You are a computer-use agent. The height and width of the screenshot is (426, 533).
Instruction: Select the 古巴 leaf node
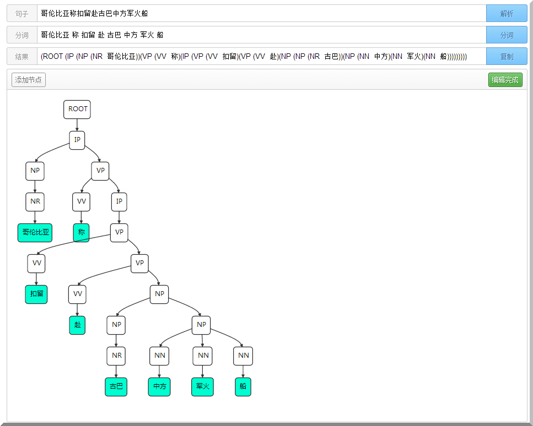pyautogui.click(x=116, y=386)
